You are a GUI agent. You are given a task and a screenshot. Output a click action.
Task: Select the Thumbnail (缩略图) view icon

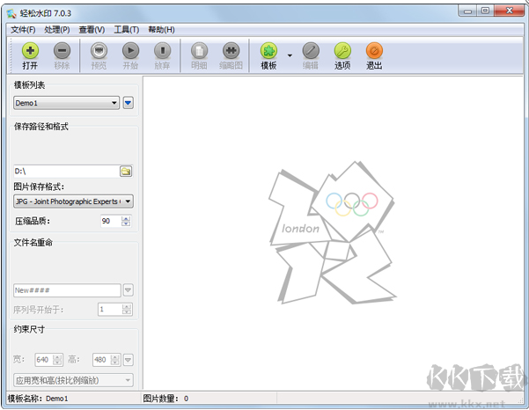tap(231, 51)
